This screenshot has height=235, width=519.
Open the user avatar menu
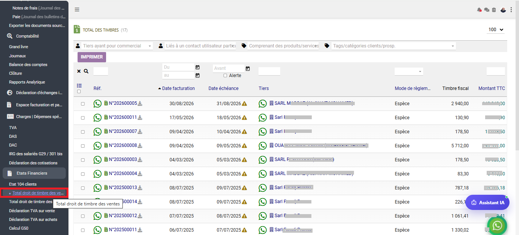503,10
